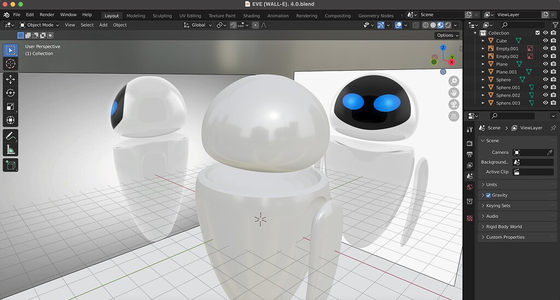Click the zoom viewport magnifier icon
The height and width of the screenshot is (300, 560).
coord(453,81)
